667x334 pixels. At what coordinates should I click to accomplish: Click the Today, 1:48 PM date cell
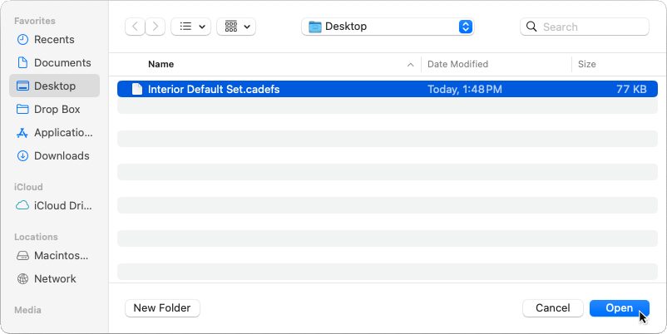click(x=465, y=89)
